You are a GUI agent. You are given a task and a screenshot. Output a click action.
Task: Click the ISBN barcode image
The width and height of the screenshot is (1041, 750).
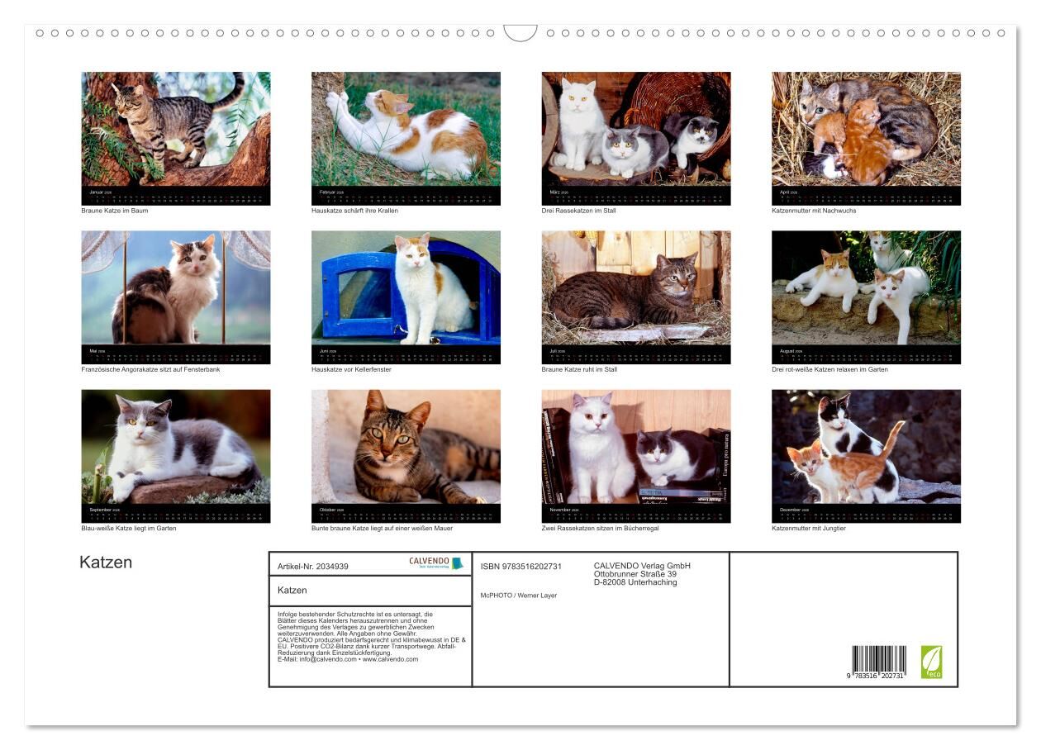(x=878, y=662)
